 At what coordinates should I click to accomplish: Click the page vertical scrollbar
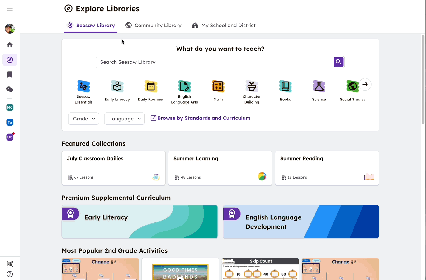click(x=423, y=79)
